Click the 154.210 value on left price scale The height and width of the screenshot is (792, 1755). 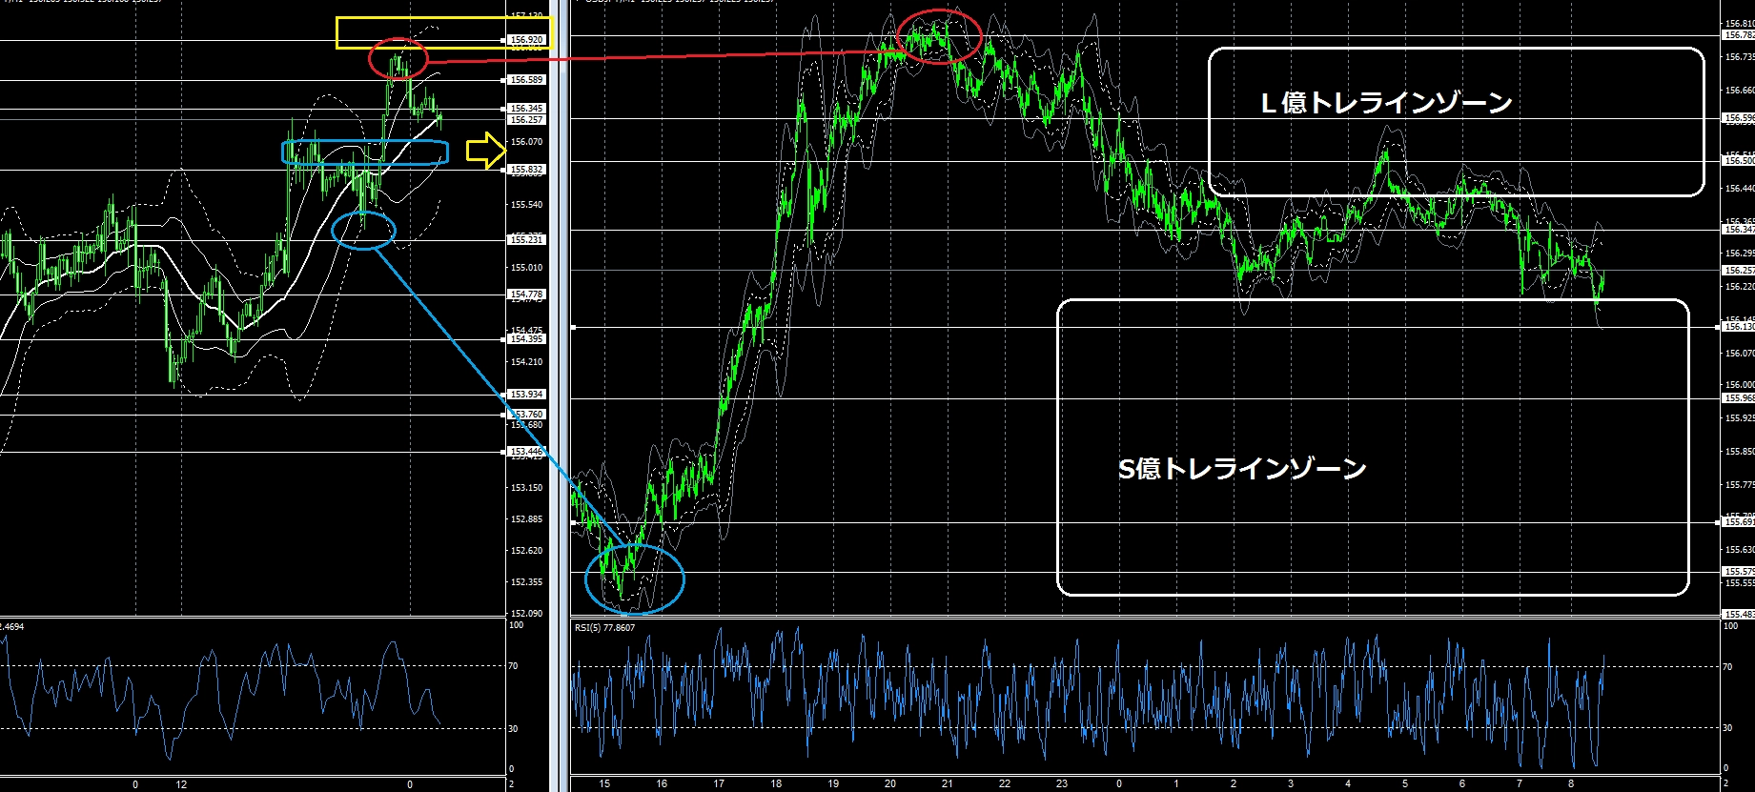(527, 362)
